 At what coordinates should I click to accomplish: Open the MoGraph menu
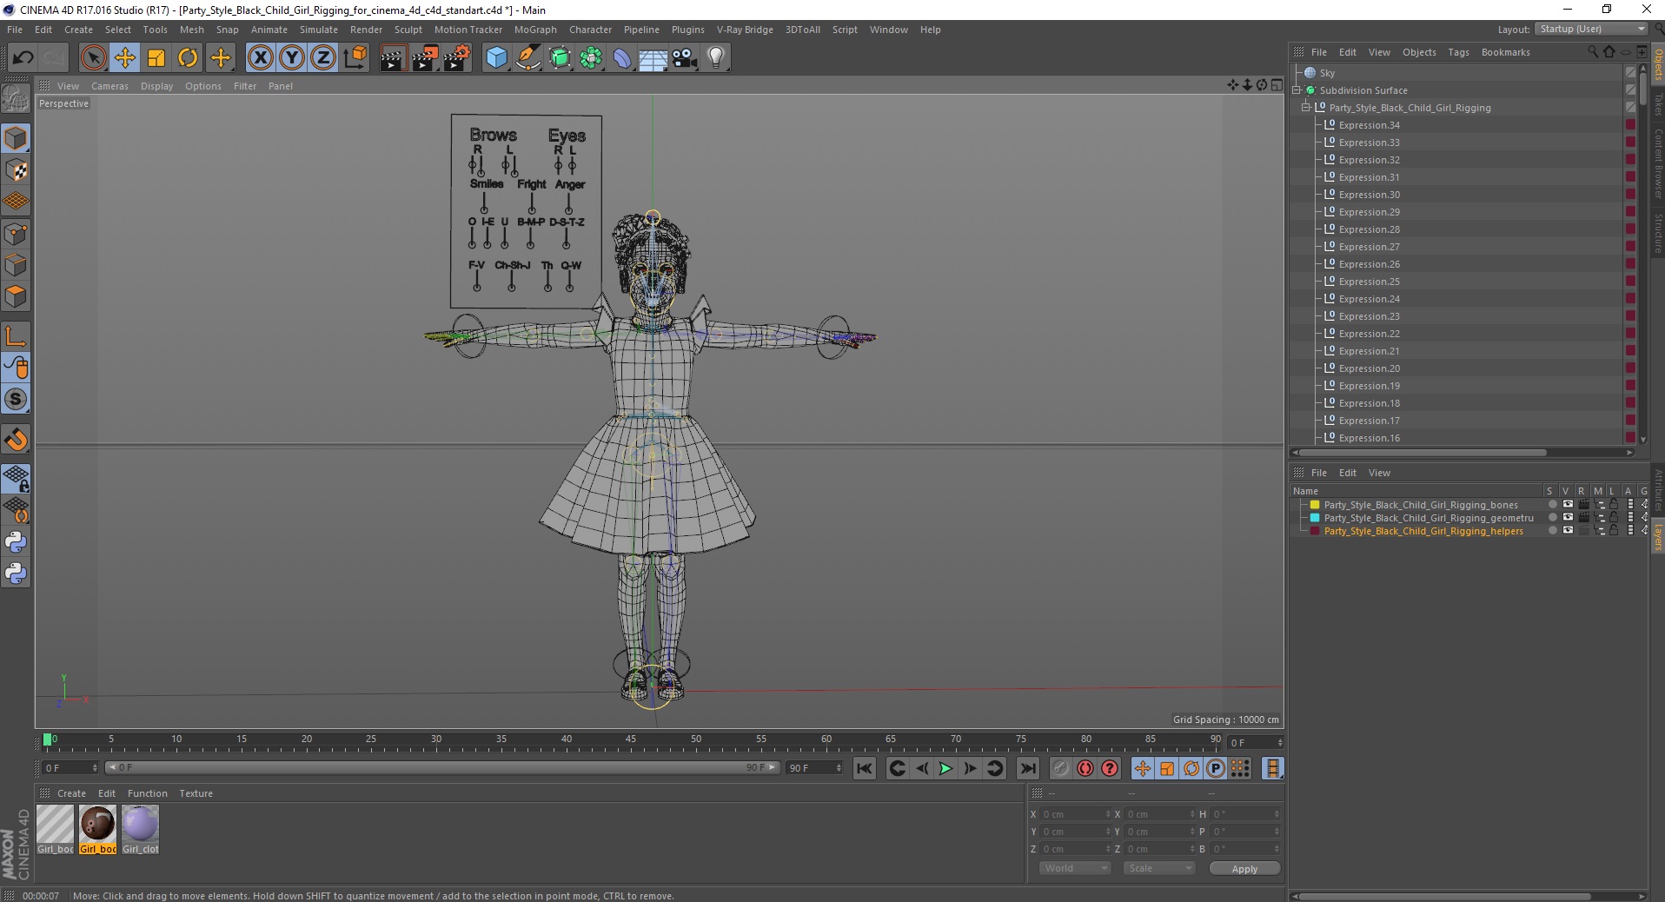(535, 30)
